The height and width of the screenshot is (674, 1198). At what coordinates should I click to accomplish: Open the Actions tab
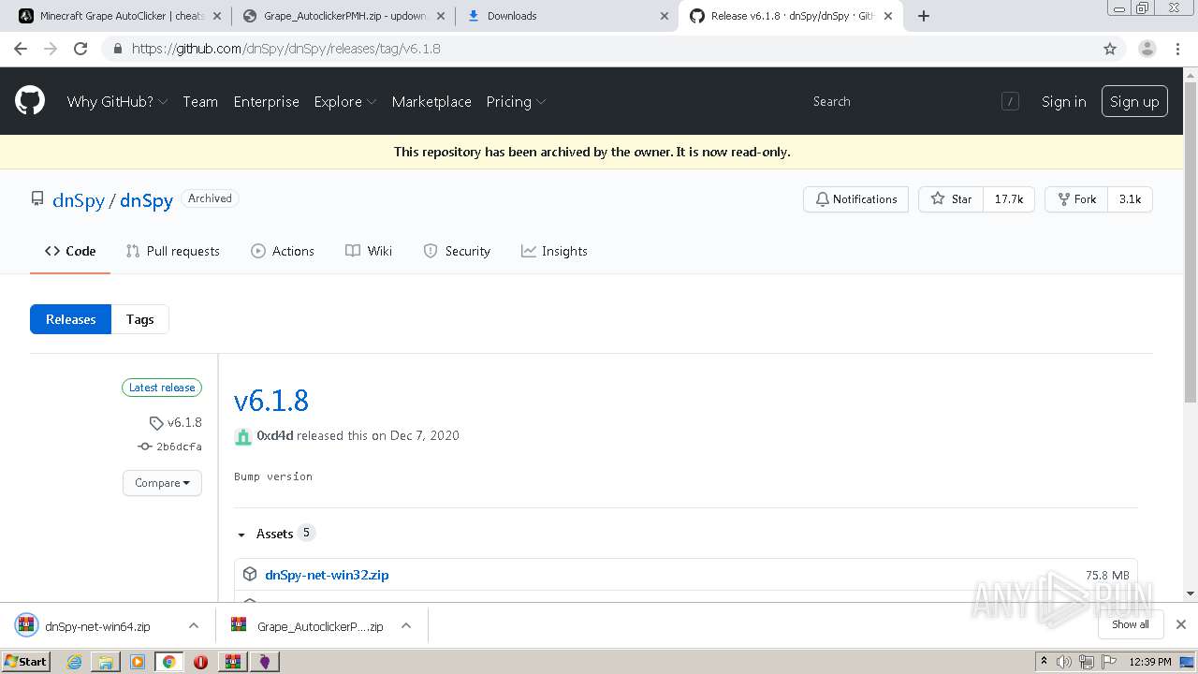click(x=283, y=251)
